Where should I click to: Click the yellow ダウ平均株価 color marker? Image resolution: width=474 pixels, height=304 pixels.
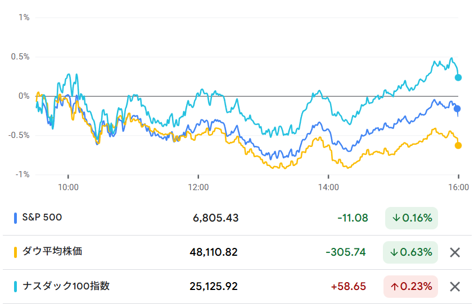click(x=15, y=252)
